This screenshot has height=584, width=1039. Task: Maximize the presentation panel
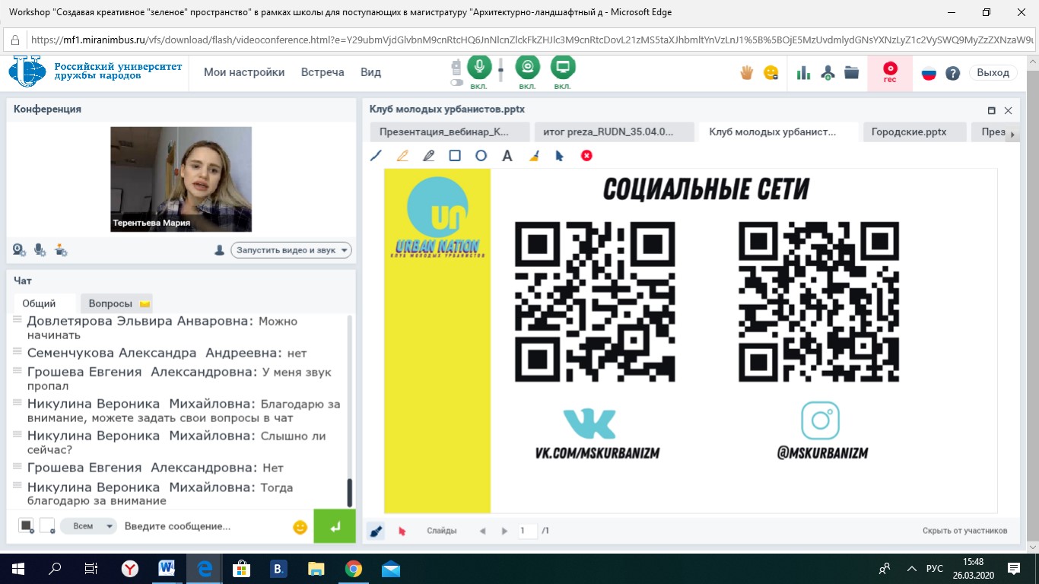point(992,110)
